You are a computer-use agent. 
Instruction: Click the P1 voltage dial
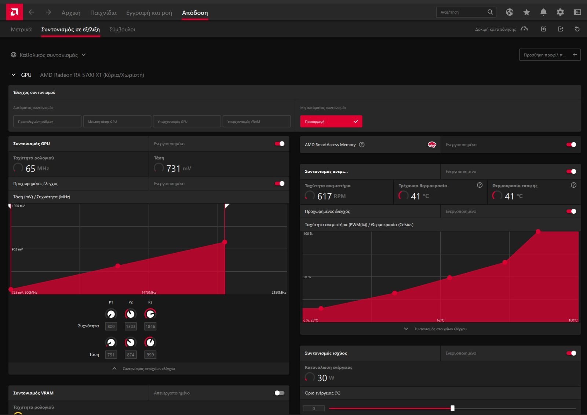coord(111,342)
